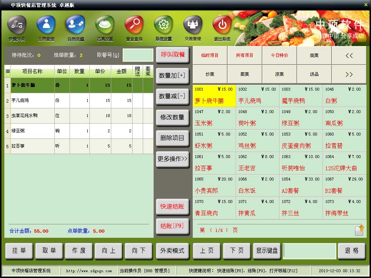Open 系统设置 system settings gear

pos(163,25)
